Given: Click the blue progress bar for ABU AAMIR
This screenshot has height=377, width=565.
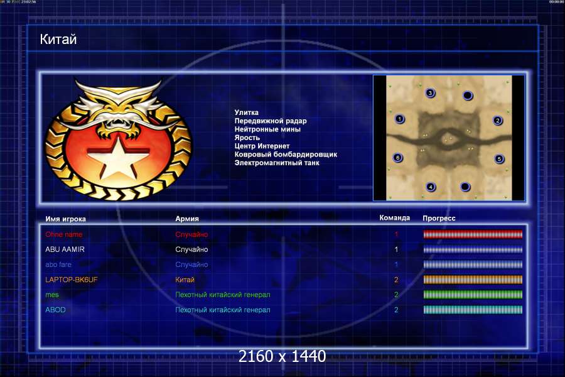Looking at the screenshot, I should tap(473, 249).
